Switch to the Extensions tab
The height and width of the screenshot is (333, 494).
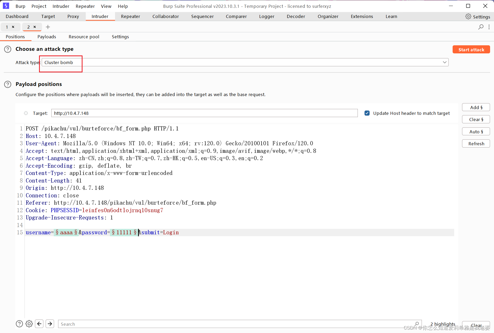362,16
